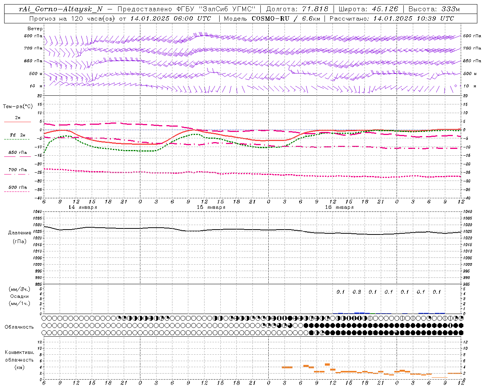
Task: Click the '15 января' date label
Action: (x=211, y=207)
